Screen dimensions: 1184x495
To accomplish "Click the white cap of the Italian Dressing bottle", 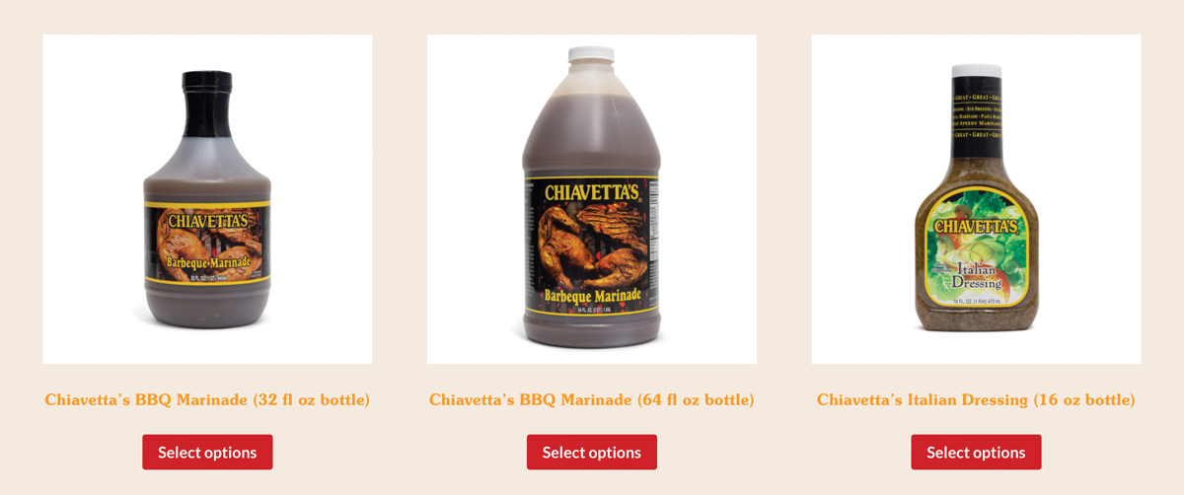I will coord(977,72).
